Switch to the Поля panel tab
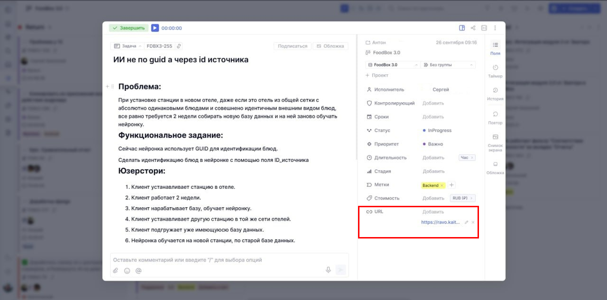The image size is (607, 300). tap(495, 48)
